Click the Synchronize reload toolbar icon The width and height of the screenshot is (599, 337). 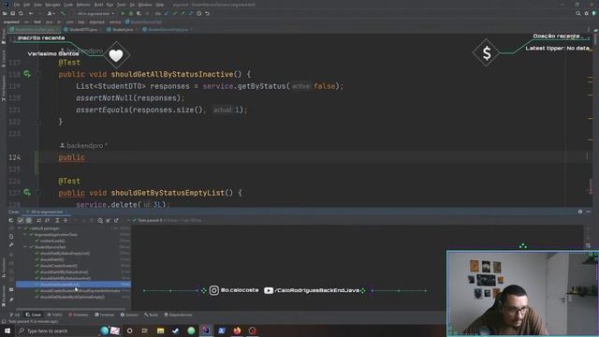pyautogui.click(x=21, y=13)
